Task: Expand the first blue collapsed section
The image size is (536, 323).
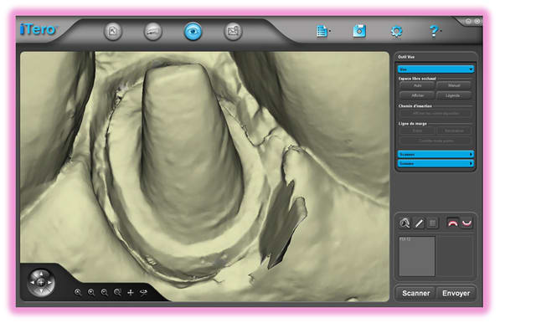Action: [435, 154]
